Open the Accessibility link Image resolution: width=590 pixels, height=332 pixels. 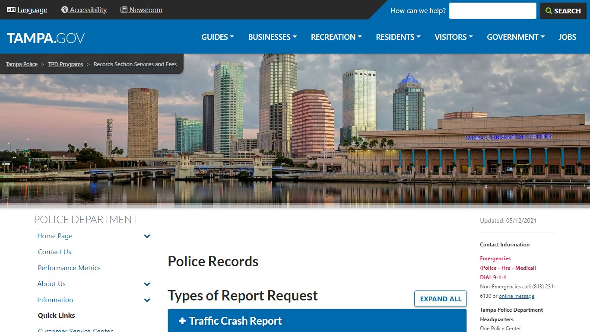click(x=88, y=10)
